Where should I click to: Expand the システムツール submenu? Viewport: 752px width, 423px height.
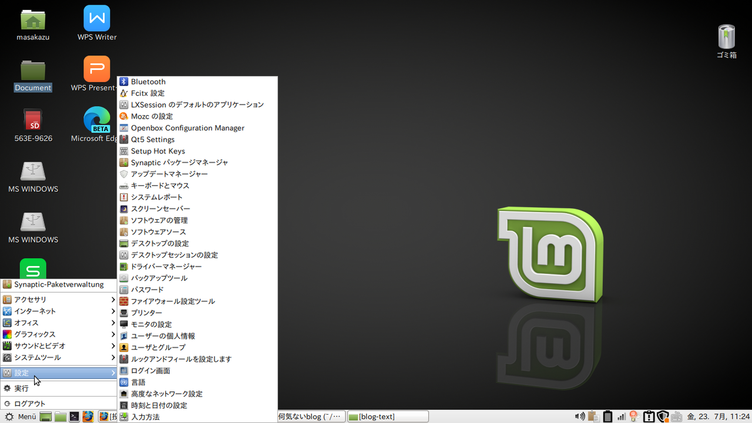click(x=59, y=358)
